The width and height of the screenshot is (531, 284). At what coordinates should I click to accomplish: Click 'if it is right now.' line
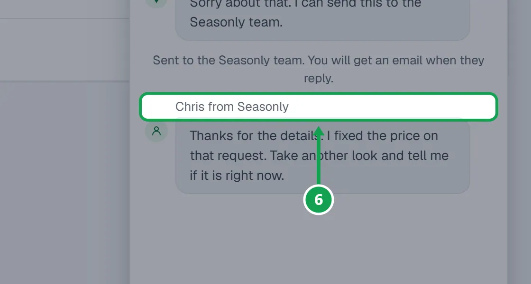(x=237, y=176)
